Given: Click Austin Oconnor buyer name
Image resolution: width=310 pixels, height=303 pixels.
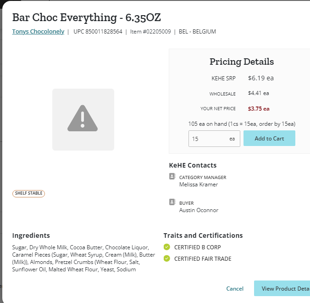Looking at the screenshot, I should [199, 210].
